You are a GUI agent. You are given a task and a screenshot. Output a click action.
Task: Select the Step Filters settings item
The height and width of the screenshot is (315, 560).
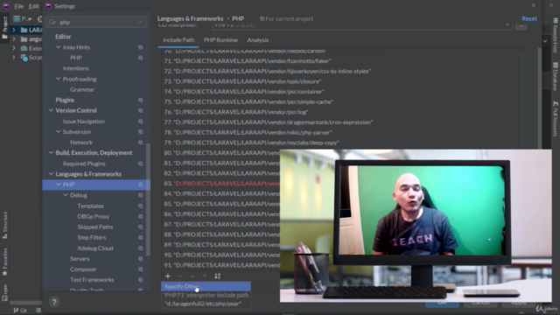(91, 237)
